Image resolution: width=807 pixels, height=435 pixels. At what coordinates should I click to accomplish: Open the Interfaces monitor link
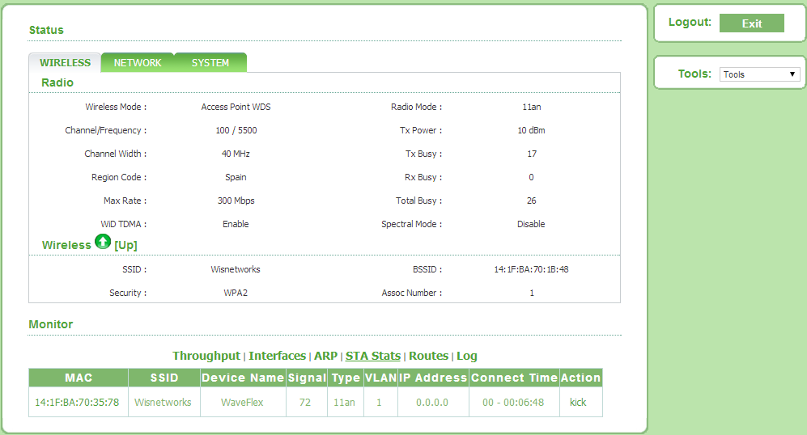coord(277,356)
